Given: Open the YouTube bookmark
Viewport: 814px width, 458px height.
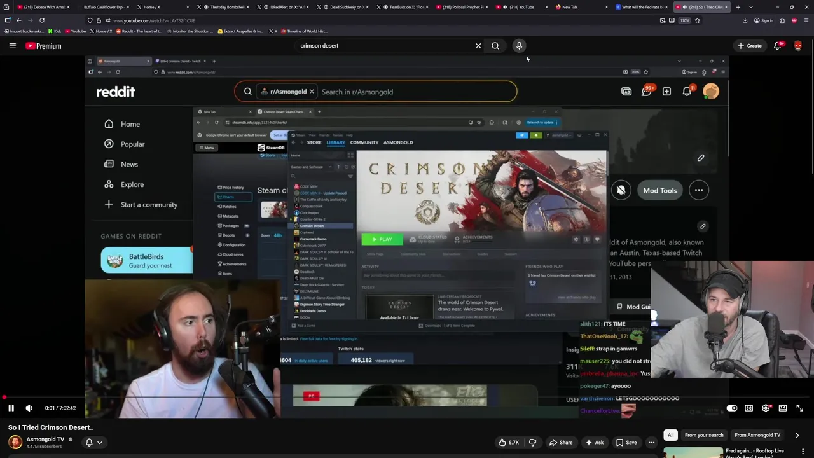Looking at the screenshot, I should click(x=75, y=31).
